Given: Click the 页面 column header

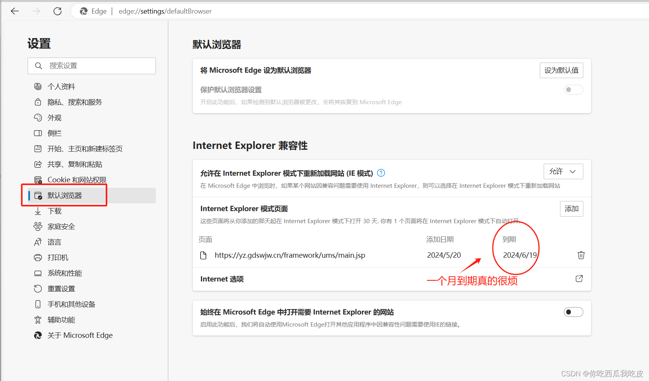Looking at the screenshot, I should (205, 239).
